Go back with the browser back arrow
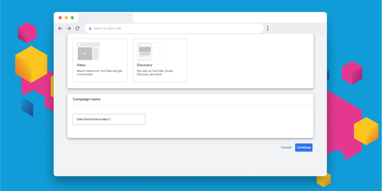 [x=60, y=28]
